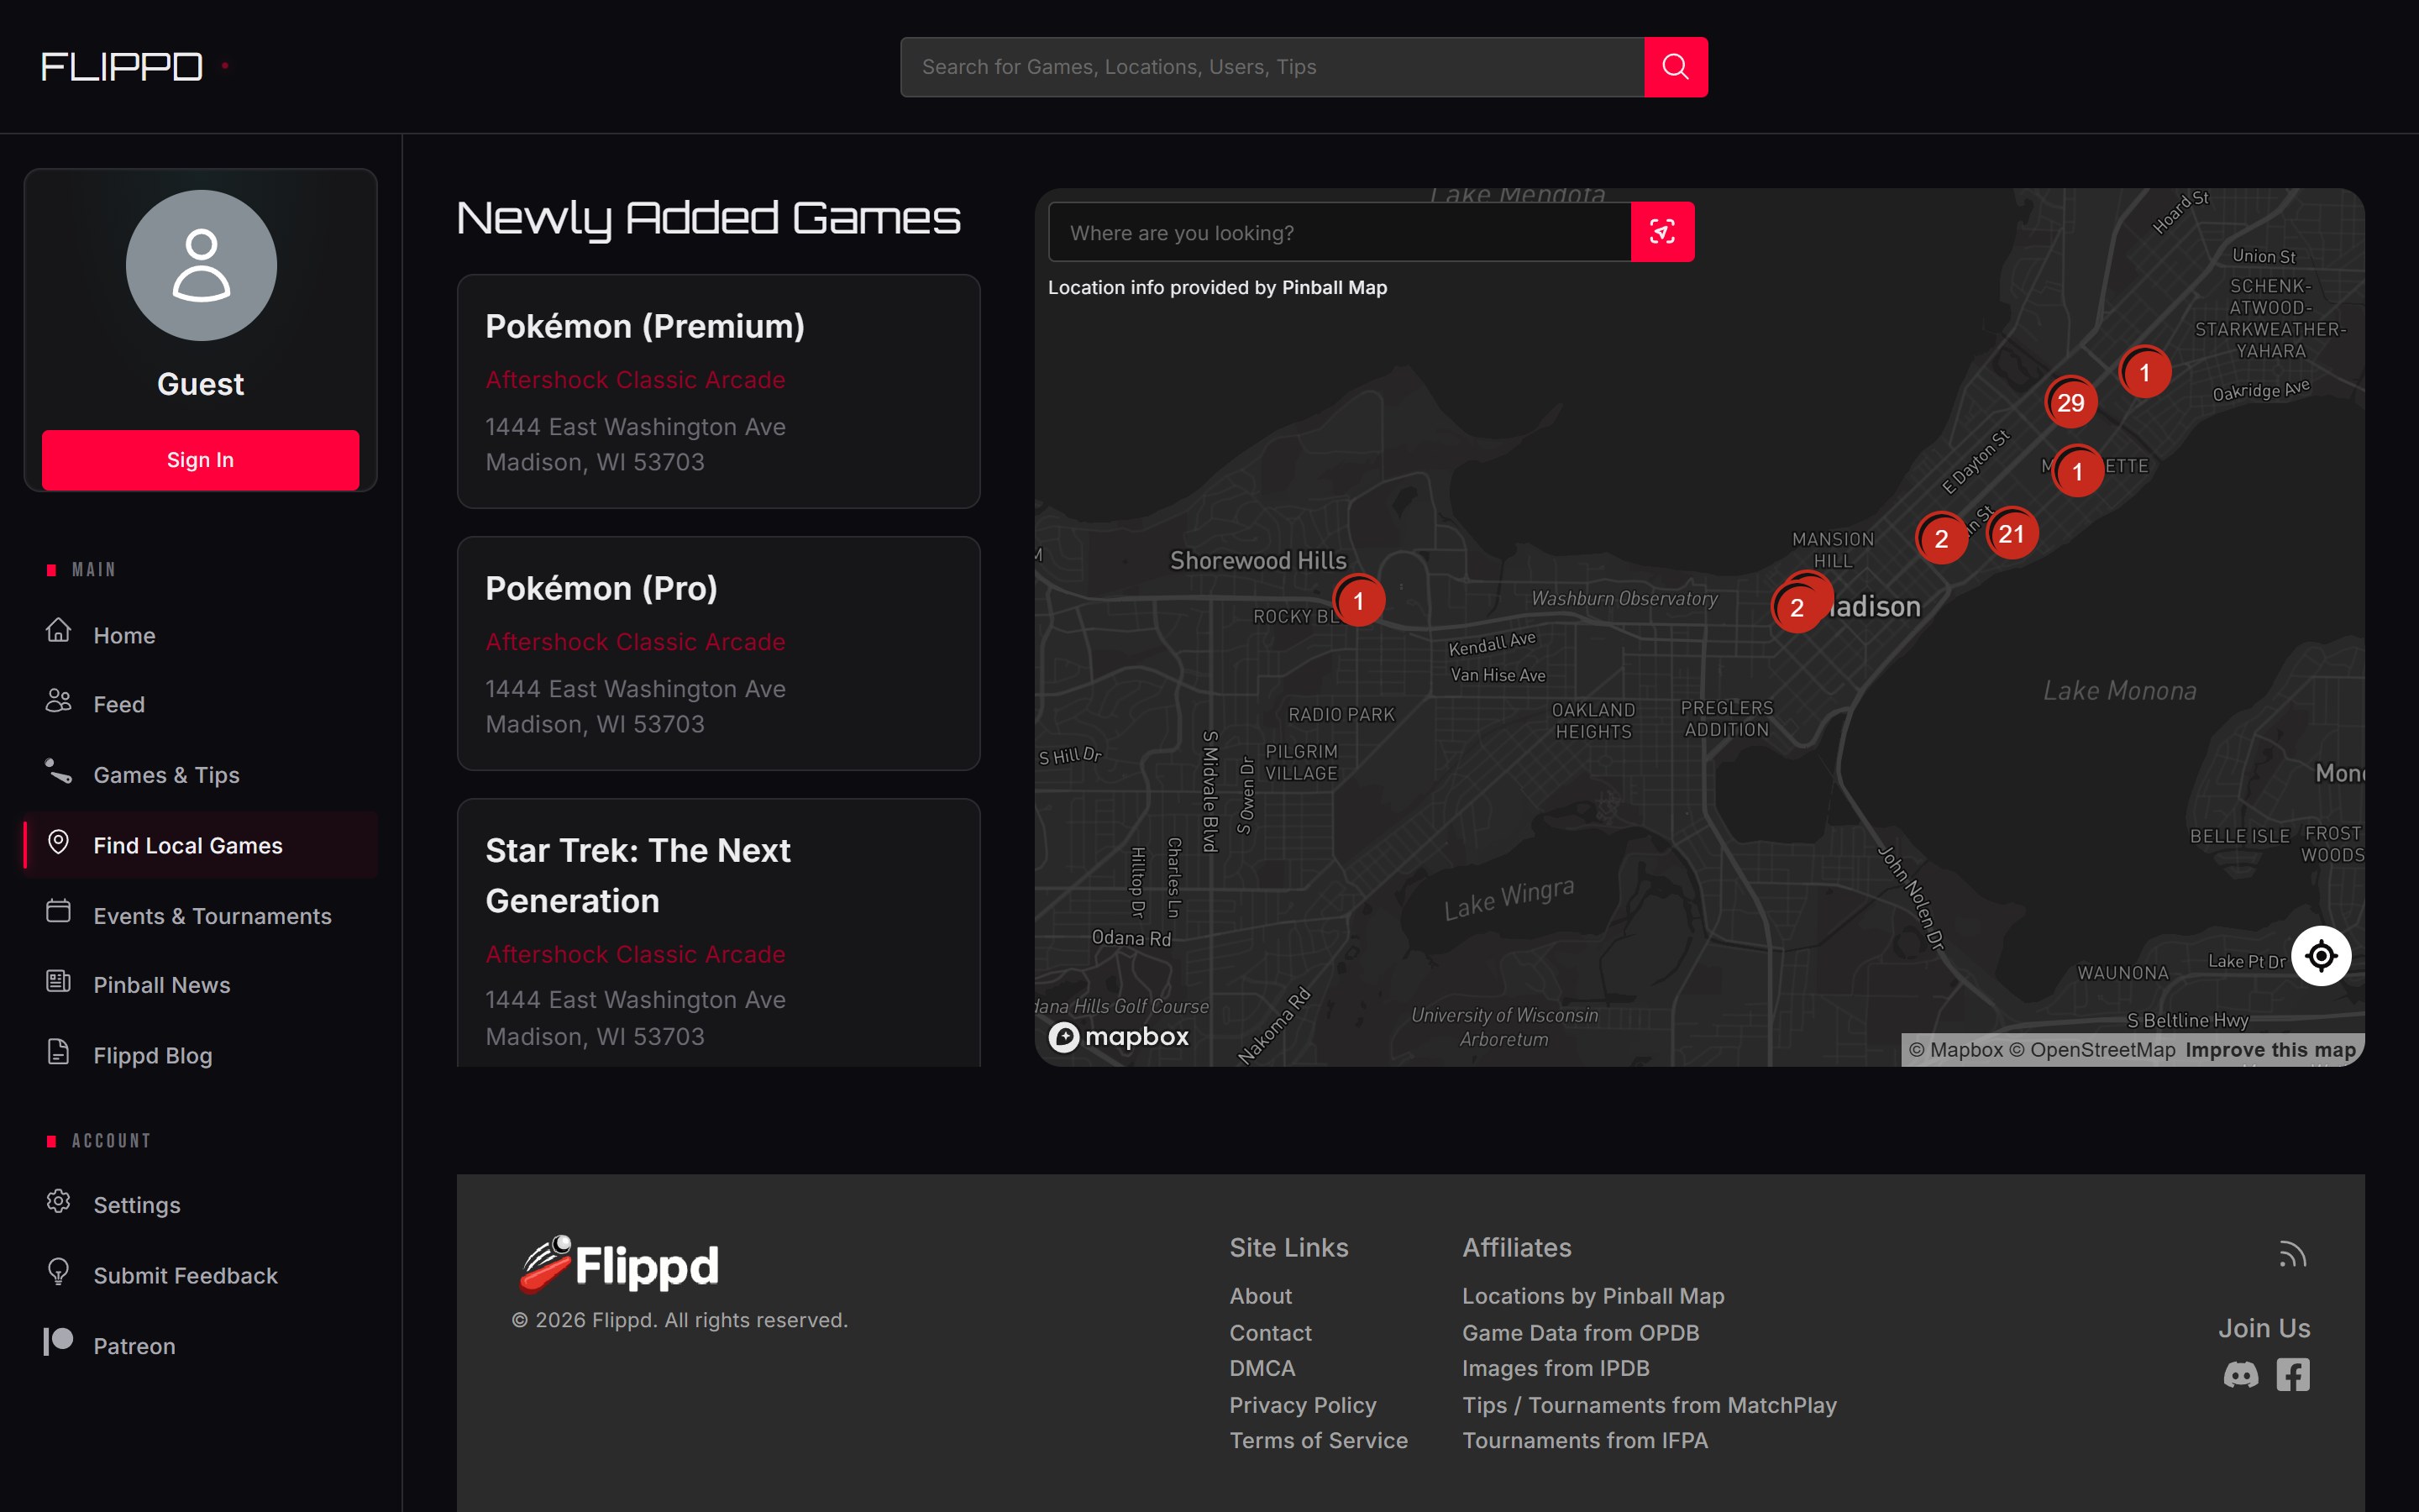Click the red search magnifier button
2419x1512 pixels.
click(1676, 67)
